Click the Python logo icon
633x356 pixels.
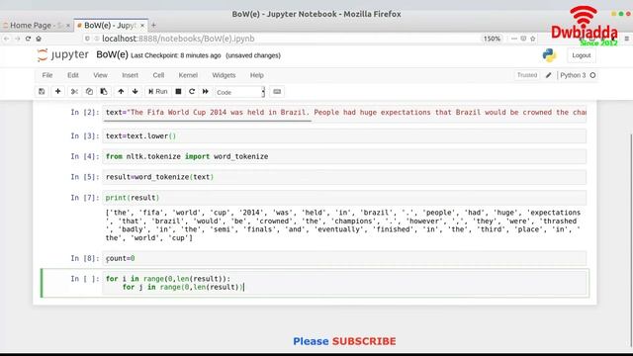click(549, 55)
